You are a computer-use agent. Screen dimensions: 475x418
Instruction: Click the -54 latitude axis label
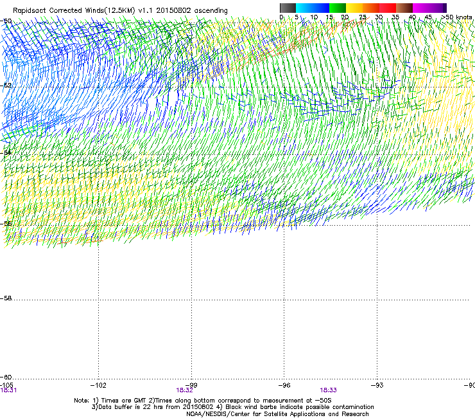6,152
